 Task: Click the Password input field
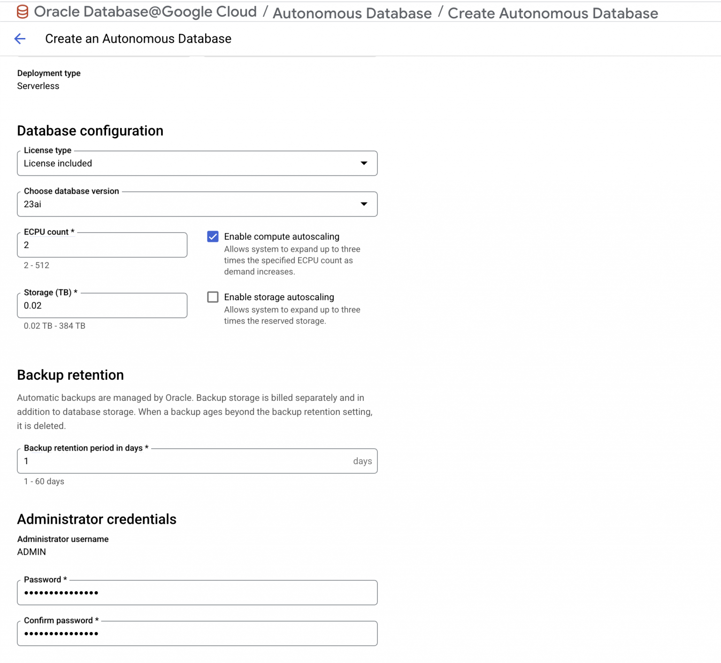pos(197,592)
